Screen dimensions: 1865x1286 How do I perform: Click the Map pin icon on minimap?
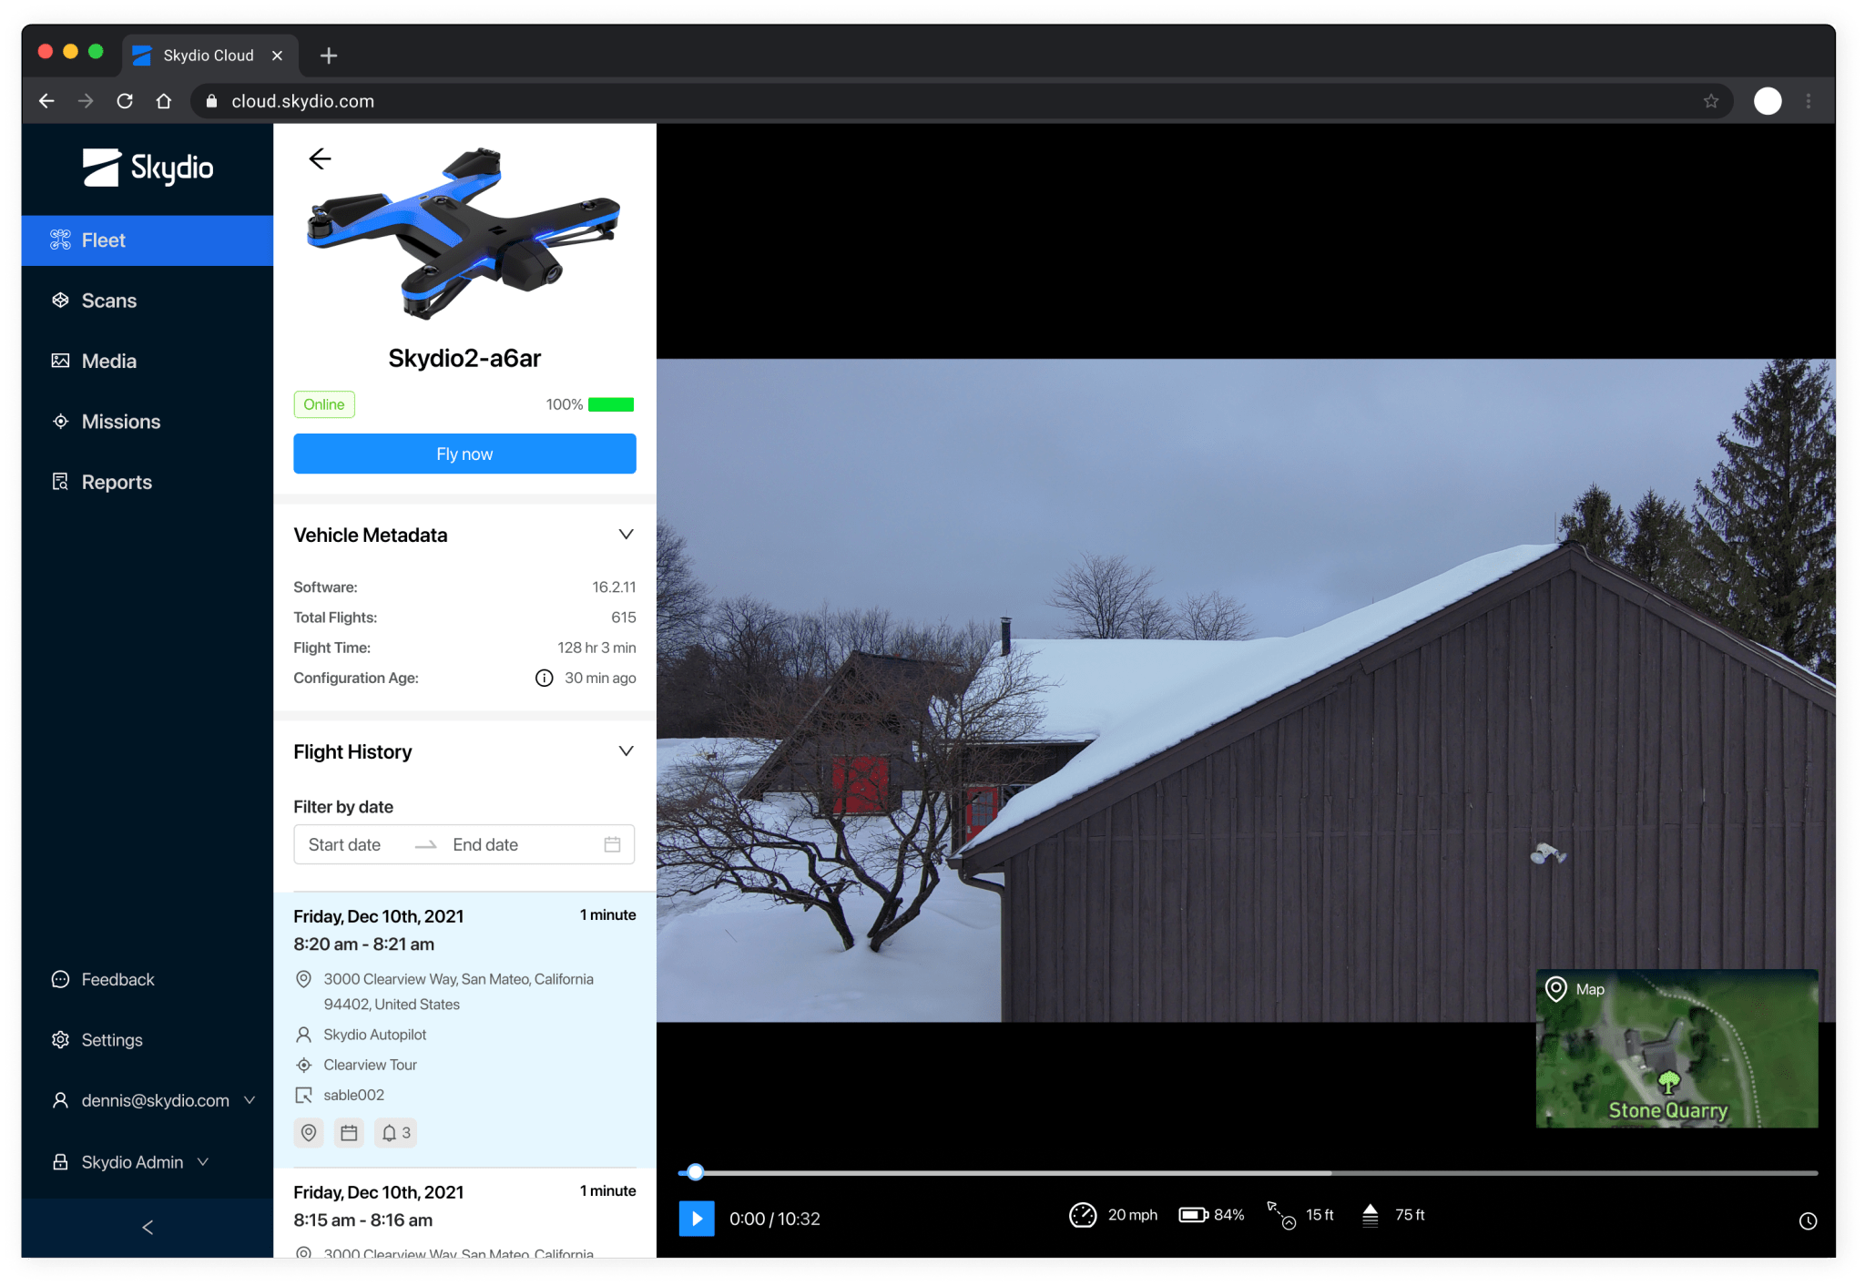coord(1556,989)
